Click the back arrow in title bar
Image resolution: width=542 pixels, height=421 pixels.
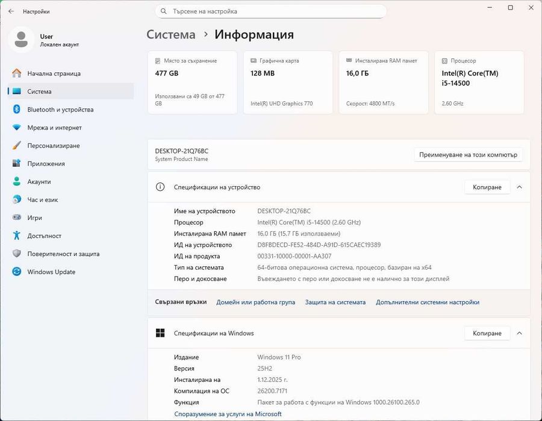click(x=11, y=11)
